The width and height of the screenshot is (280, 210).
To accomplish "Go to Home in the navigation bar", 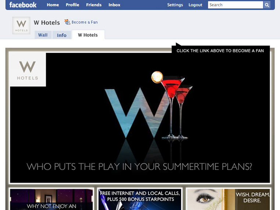I will tap(53, 5).
